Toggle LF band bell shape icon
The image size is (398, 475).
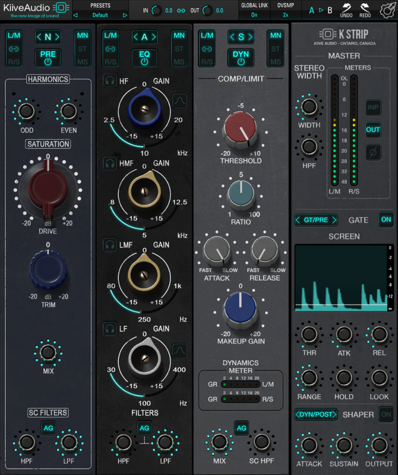pyautogui.click(x=179, y=351)
